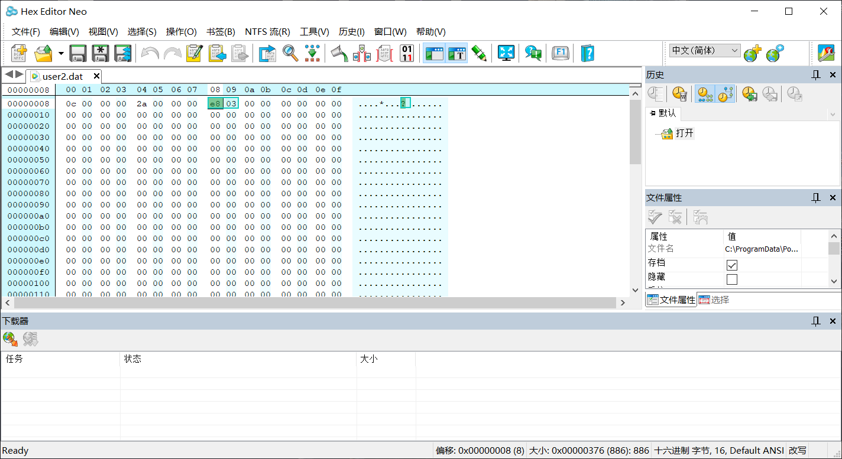Click the picture with wrench settings icon
The width and height of the screenshot is (842, 459).
point(826,53)
